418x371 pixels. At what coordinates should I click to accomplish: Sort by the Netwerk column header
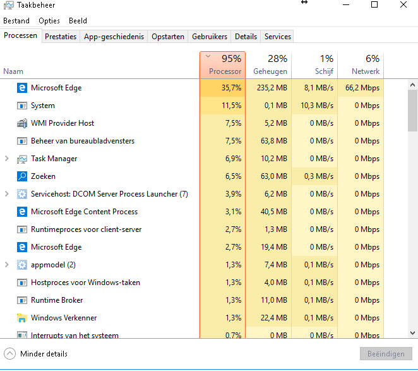361,65
